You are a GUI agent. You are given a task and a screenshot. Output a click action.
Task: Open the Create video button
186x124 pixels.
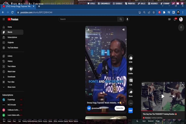click(x=169, y=19)
